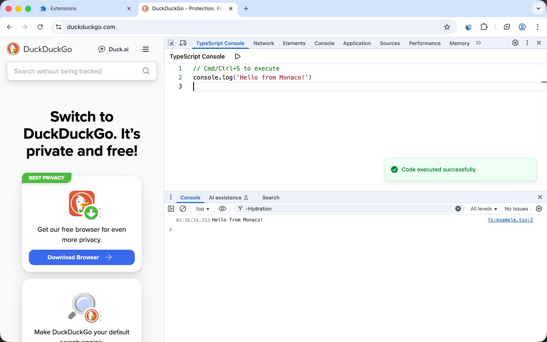Click the DuckDuckGo logo
The height and width of the screenshot is (342, 547).
[39, 49]
